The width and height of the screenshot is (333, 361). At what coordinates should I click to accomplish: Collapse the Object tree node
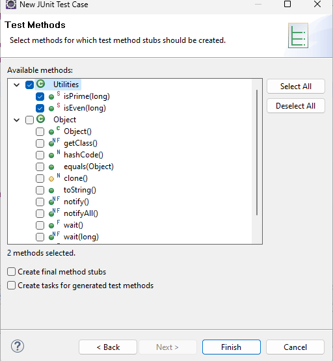point(16,120)
